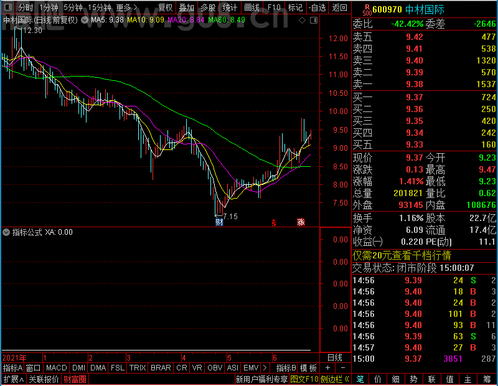Select the FSL indicator tab

point(117,368)
